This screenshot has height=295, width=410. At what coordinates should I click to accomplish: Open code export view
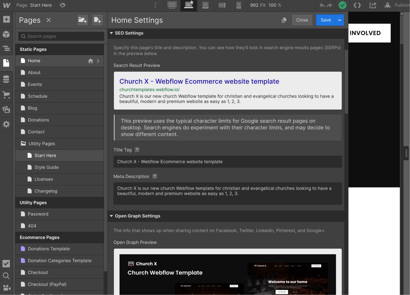pos(357,5)
